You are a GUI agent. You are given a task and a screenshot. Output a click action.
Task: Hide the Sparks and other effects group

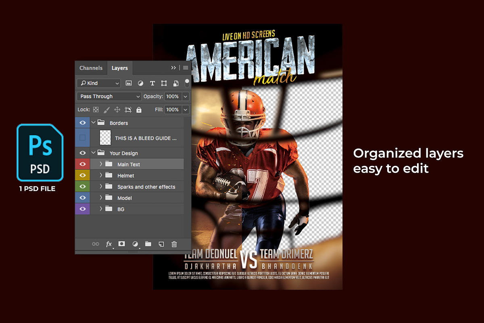pyautogui.click(x=83, y=187)
